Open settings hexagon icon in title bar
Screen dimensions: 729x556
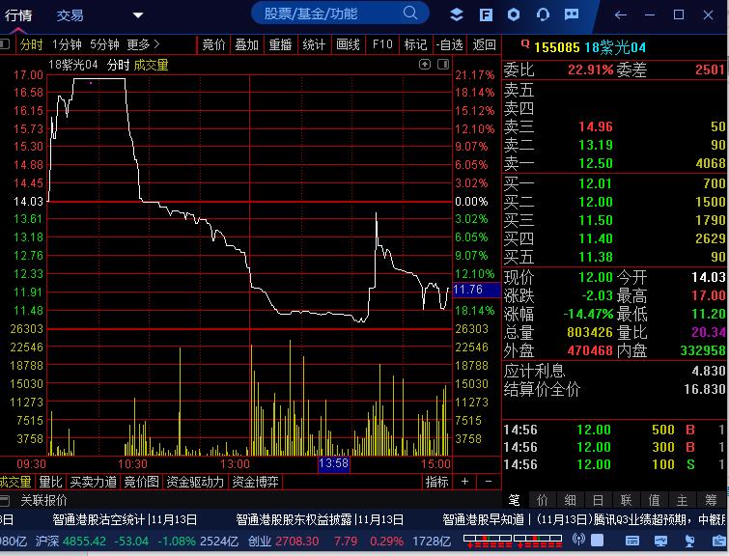514,14
